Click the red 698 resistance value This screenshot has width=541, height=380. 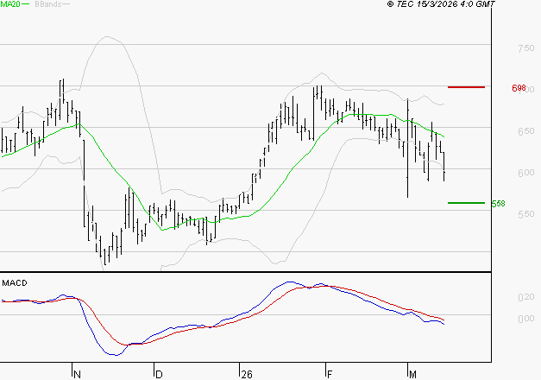(x=519, y=88)
